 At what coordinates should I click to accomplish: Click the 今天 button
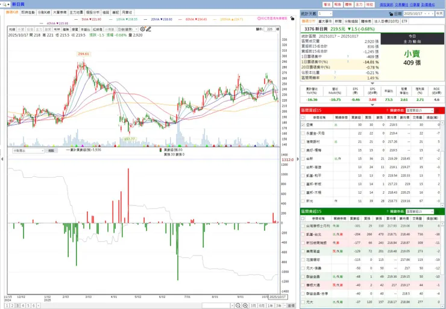coord(439,14)
